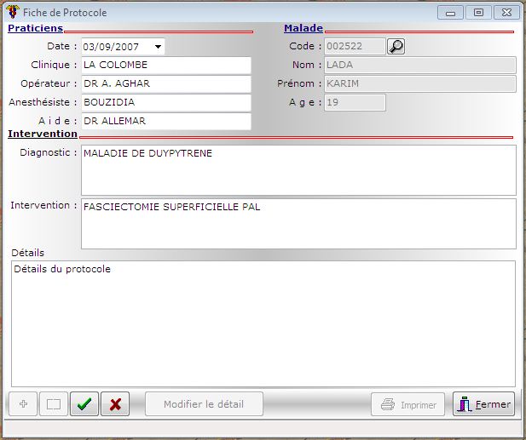The width and height of the screenshot is (526, 440).
Task: Click the Clinique field LA COLOMBE
Action: tap(166, 65)
